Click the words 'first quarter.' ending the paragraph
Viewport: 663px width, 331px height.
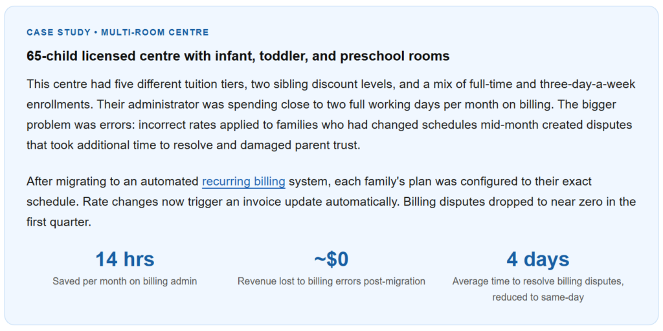click(x=59, y=222)
